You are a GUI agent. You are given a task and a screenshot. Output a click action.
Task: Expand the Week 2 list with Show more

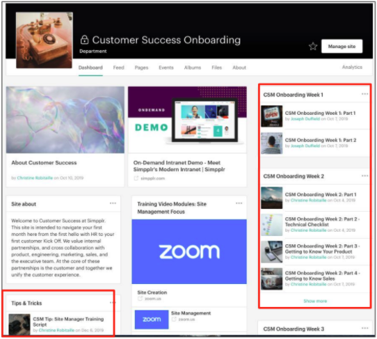pos(315,301)
